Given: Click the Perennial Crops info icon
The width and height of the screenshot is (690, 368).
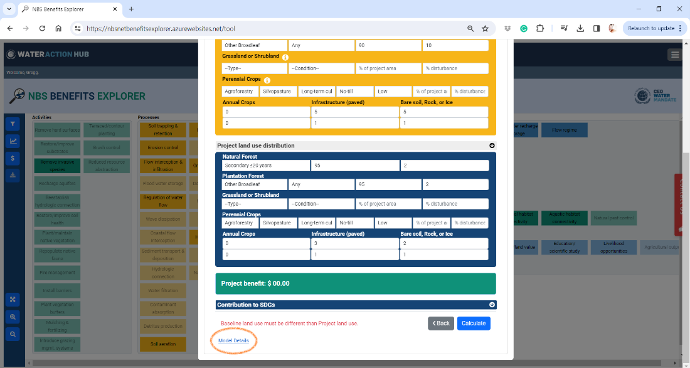Looking at the screenshot, I should point(267,80).
